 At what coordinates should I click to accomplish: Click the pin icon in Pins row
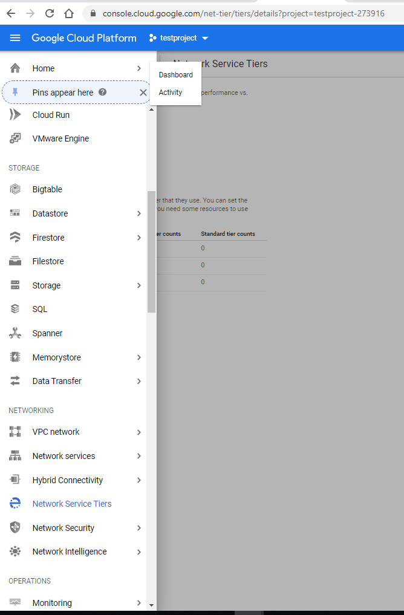15,92
